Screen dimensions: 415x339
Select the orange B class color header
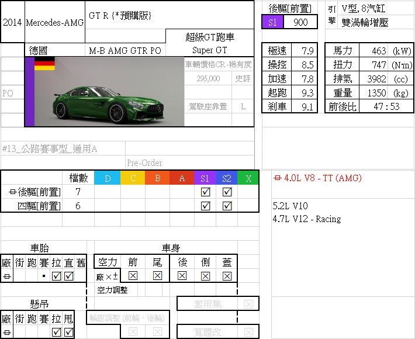[x=157, y=178]
